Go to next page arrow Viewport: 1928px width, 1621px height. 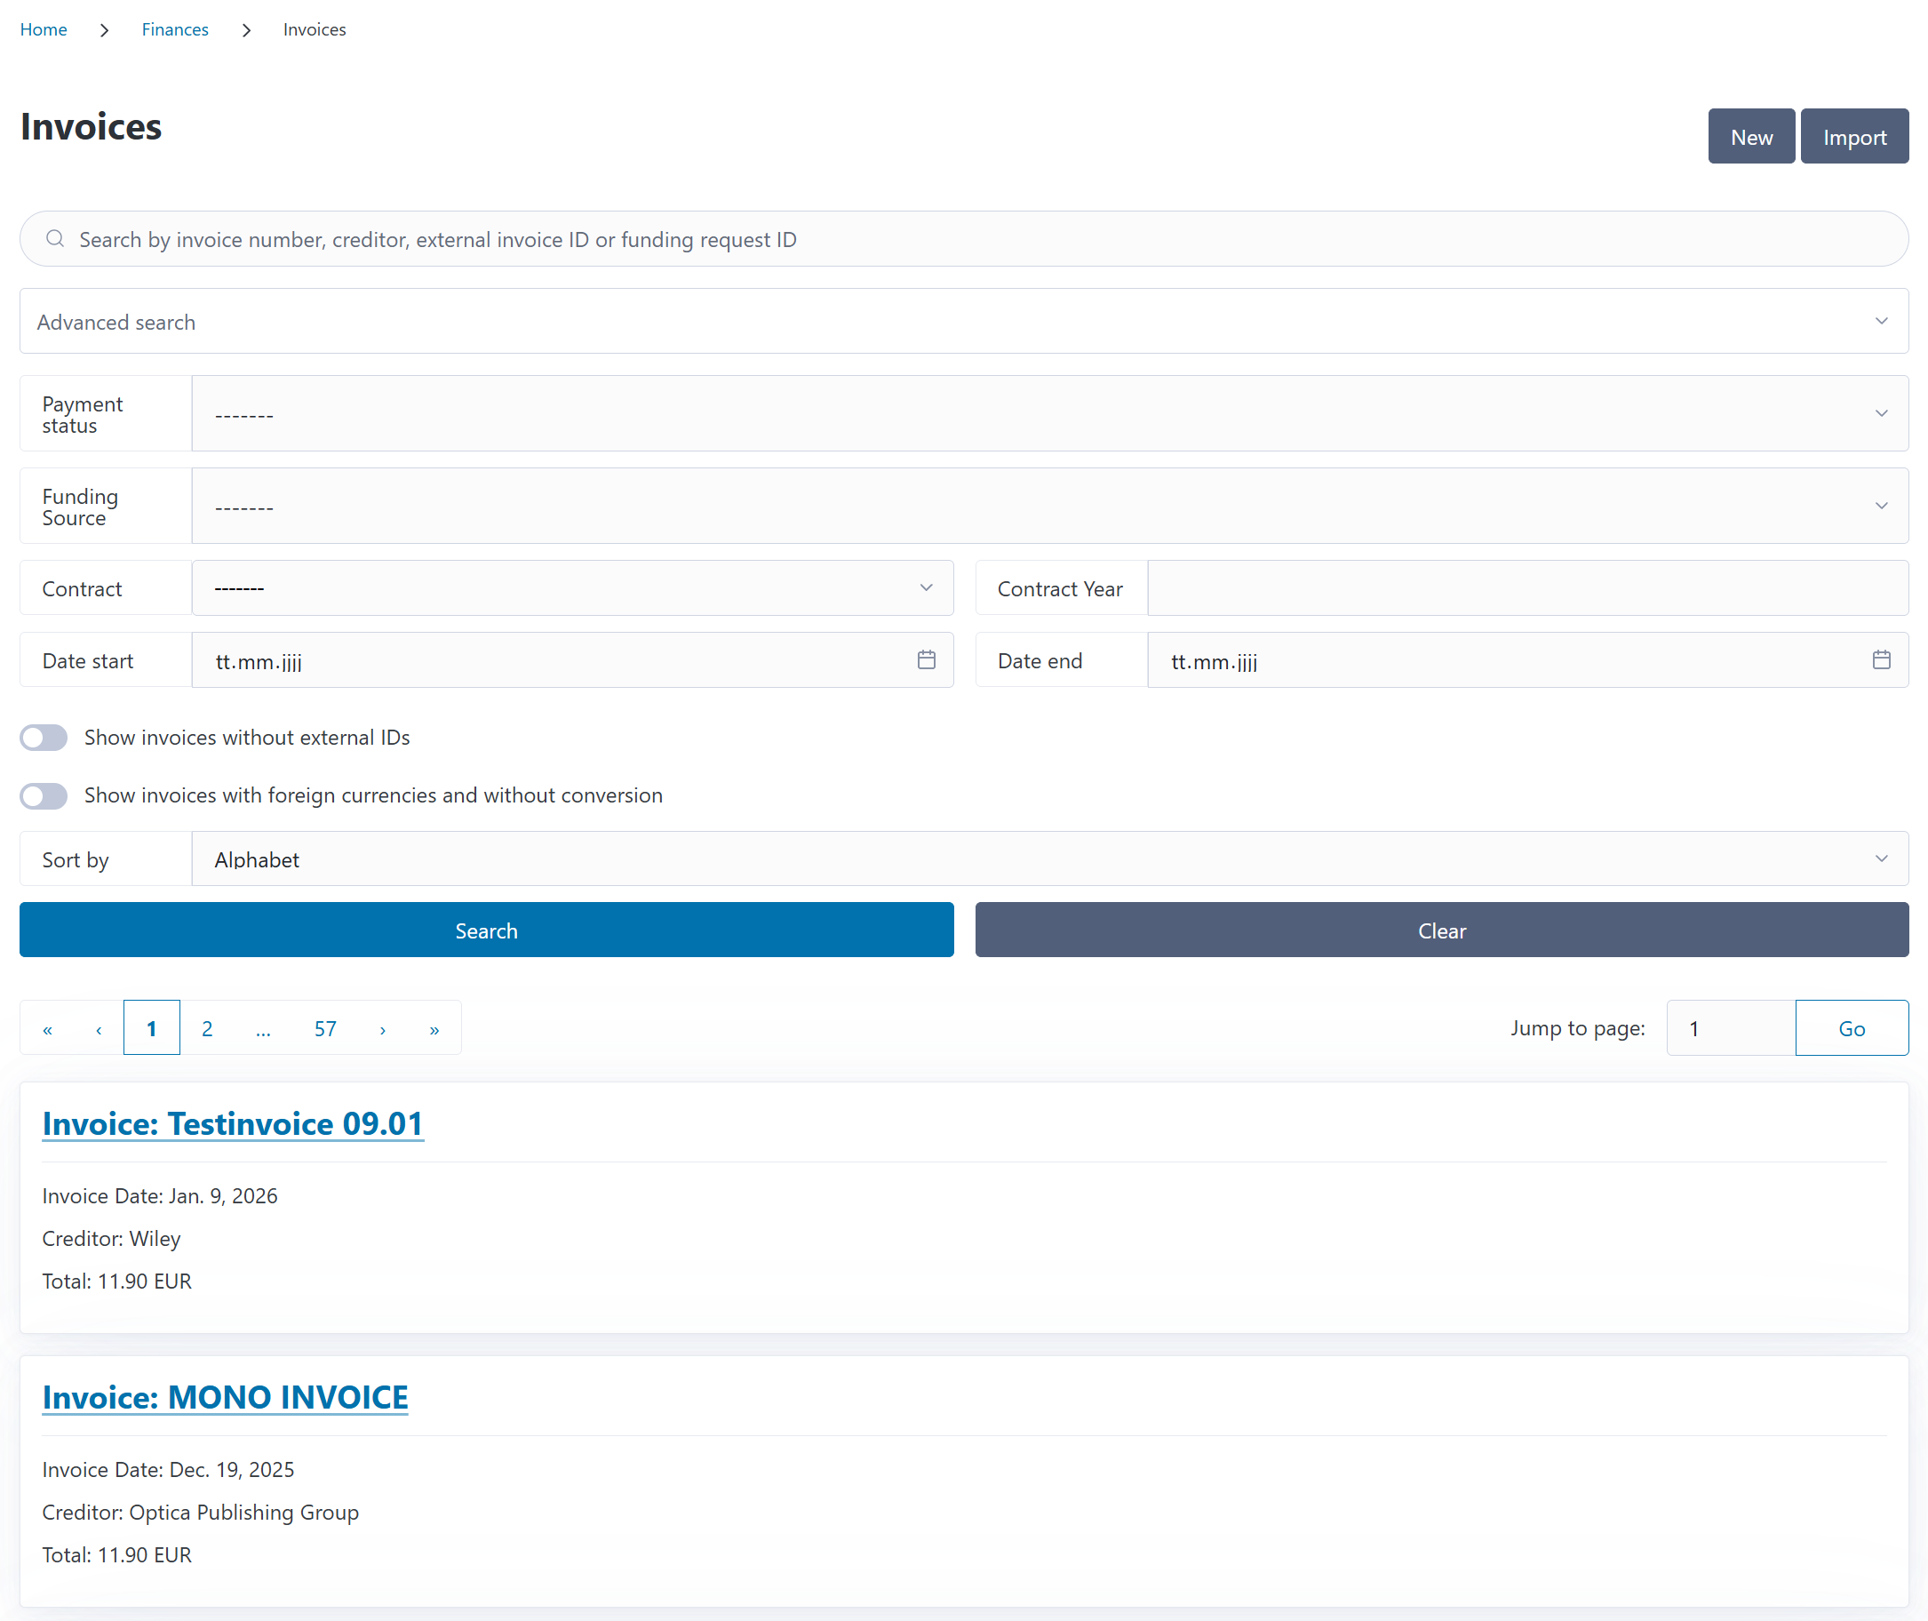[x=382, y=1028]
